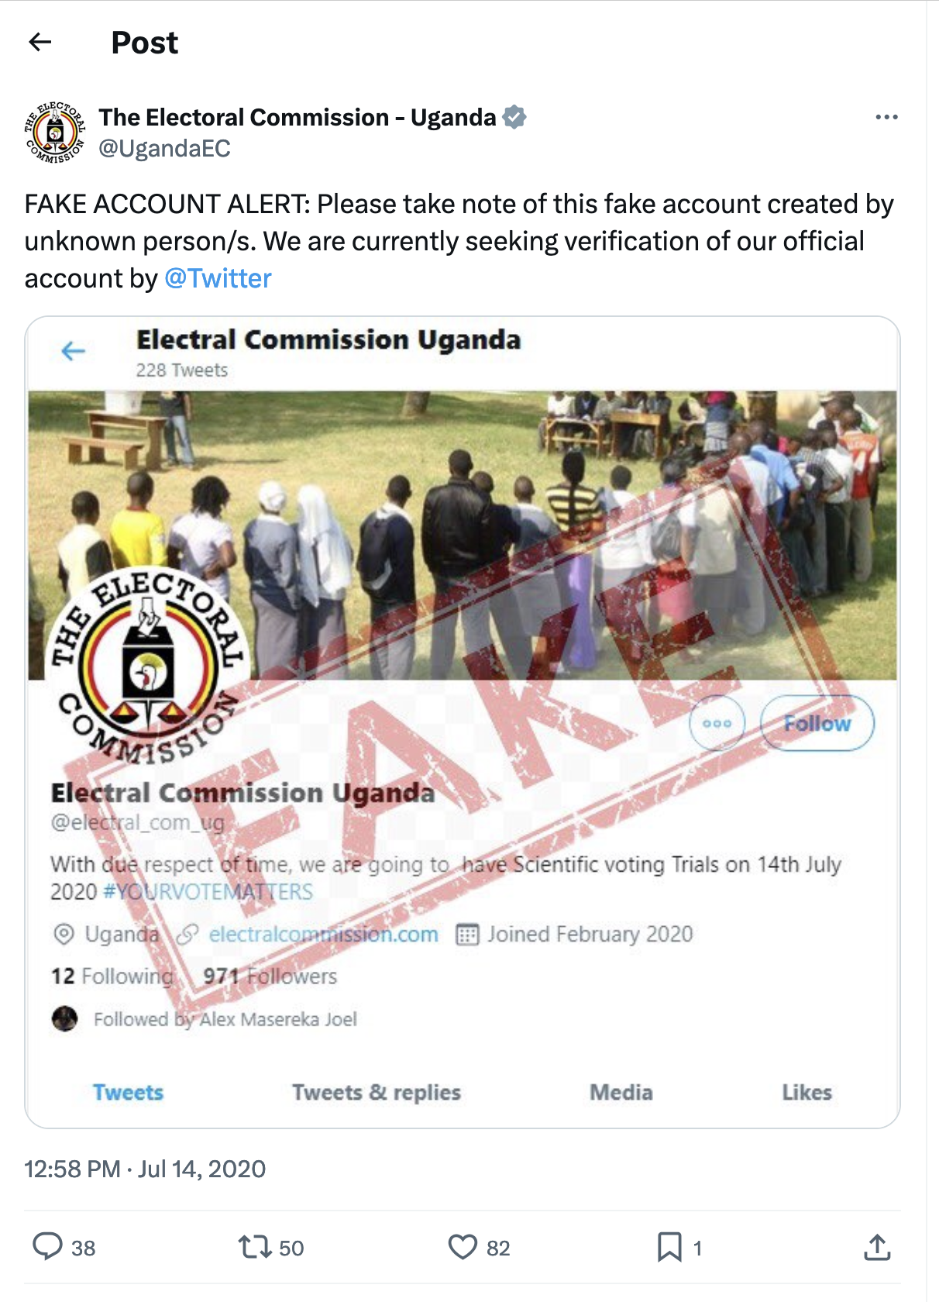
Task: Like the post with the heart icon
Action: click(463, 1247)
